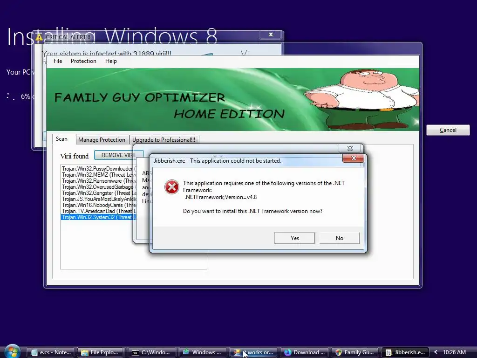Select Family Guy Optimizer taskbar button
This screenshot has width=477, height=358.
354,352
